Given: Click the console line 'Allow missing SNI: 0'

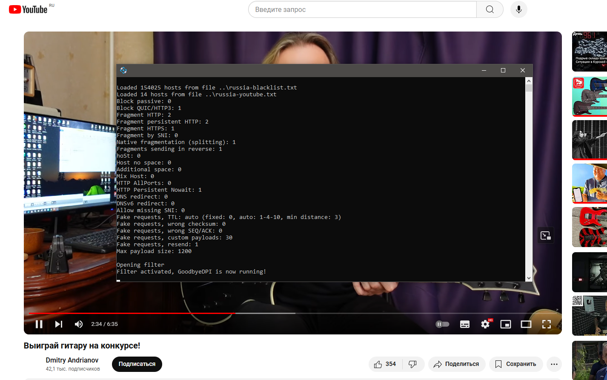Looking at the screenshot, I should click(x=151, y=210).
